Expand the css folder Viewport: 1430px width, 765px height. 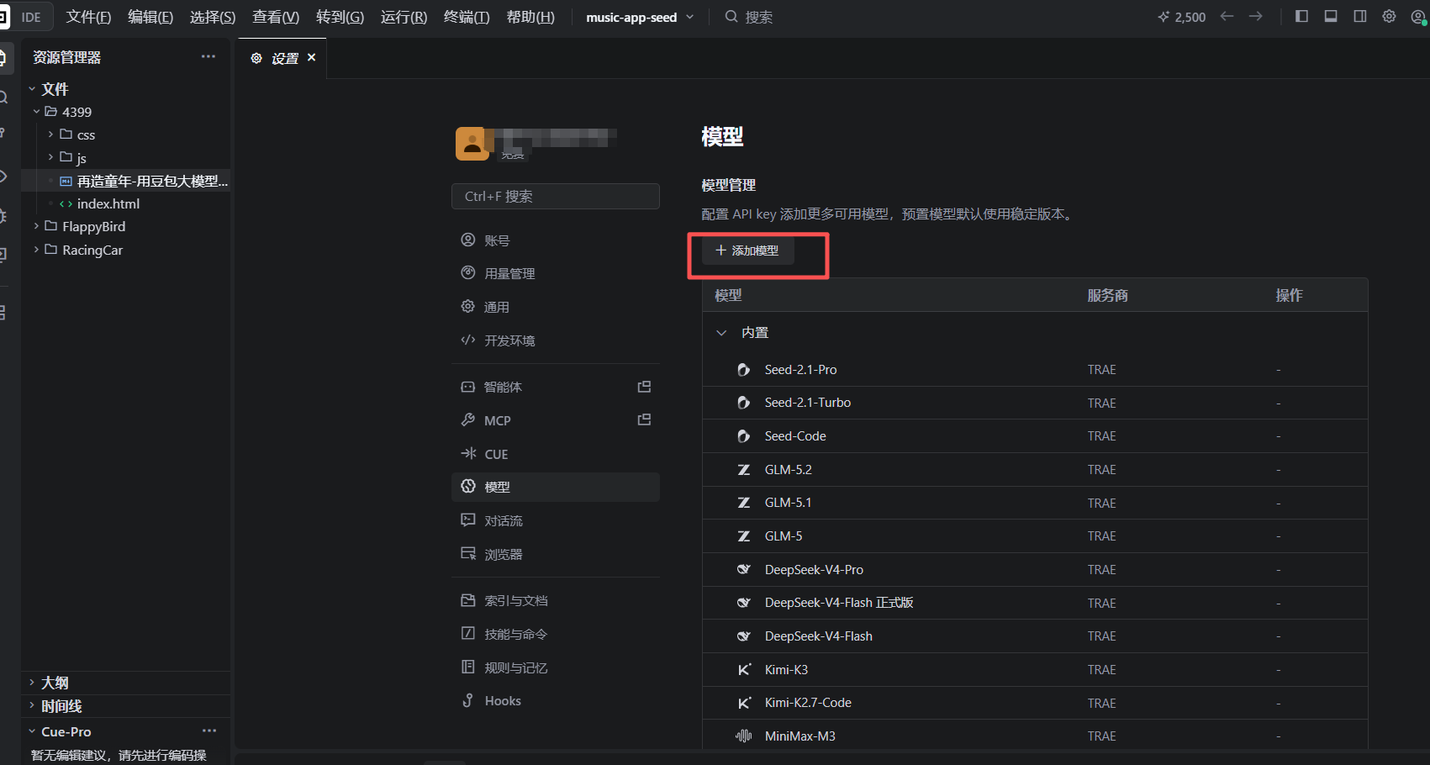[x=50, y=134]
